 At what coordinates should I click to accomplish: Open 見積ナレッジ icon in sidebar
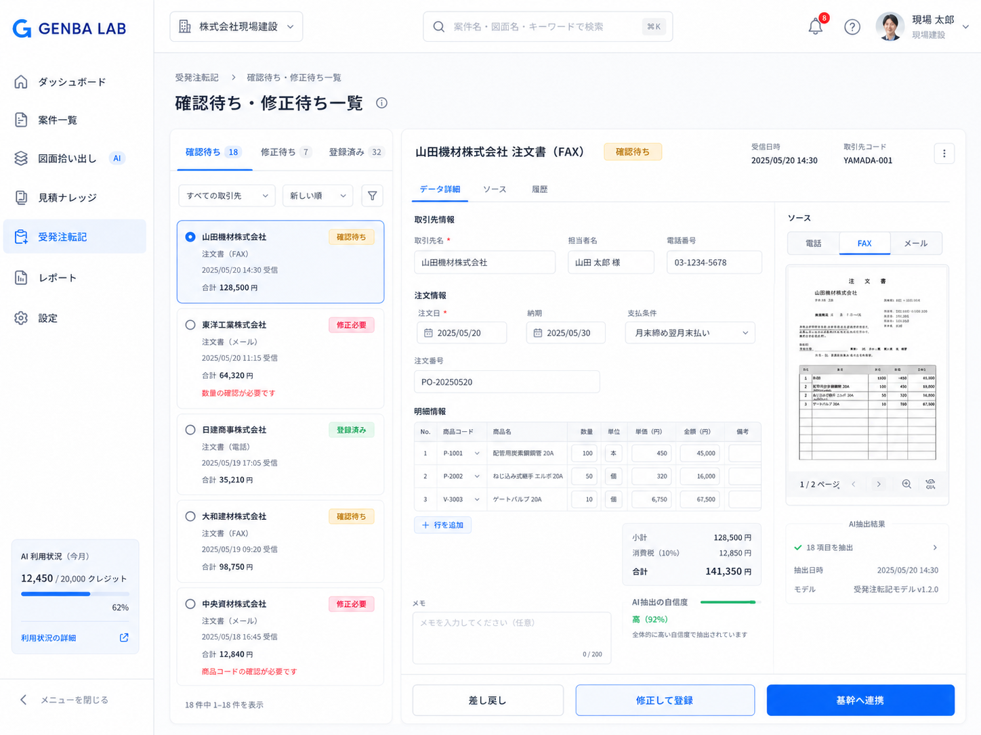tap(21, 198)
